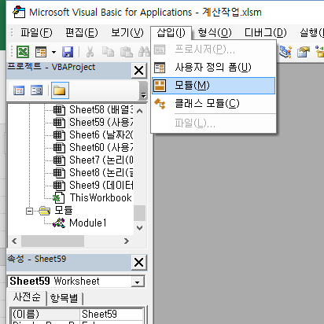Click the Save floppy disk icon

pos(68,52)
